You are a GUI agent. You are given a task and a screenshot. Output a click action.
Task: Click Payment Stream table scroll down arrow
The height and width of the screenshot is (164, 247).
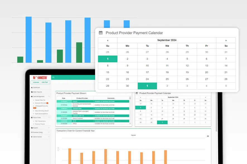coord(130,124)
